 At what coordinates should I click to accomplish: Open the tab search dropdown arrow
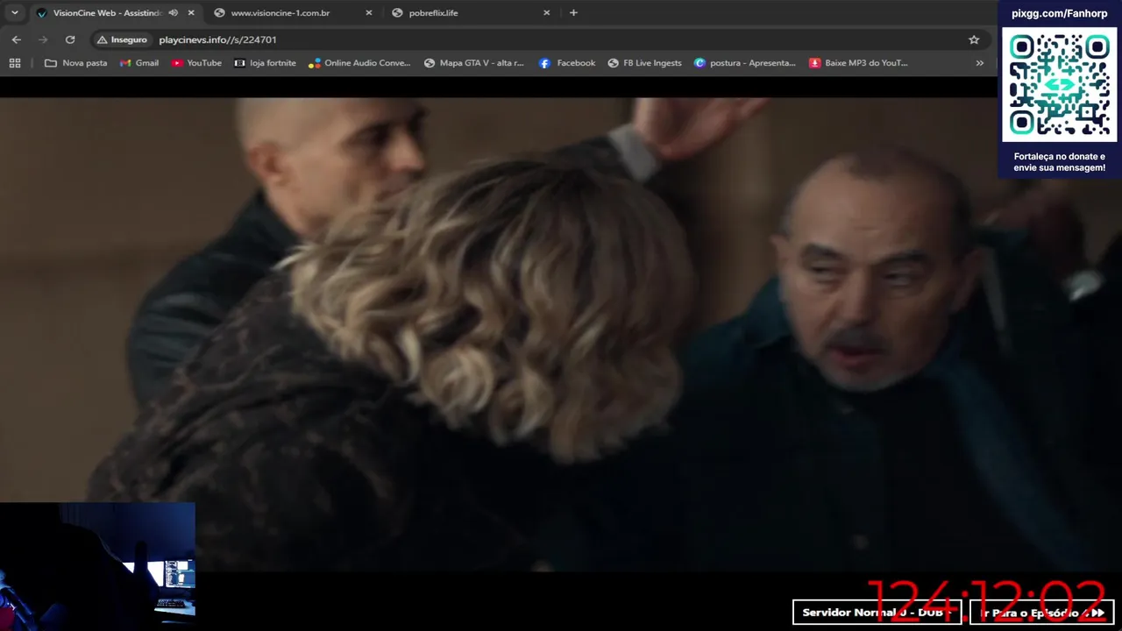click(x=14, y=12)
